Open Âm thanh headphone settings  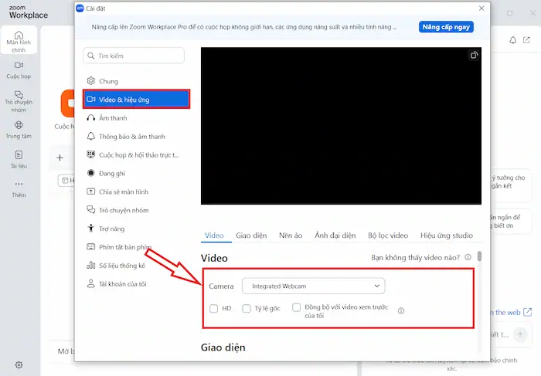point(91,118)
